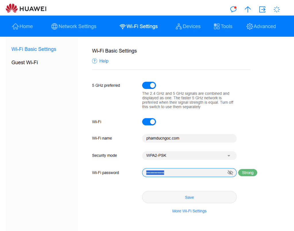Open the Advanced tab
The height and width of the screenshot is (231, 294).
point(261,26)
